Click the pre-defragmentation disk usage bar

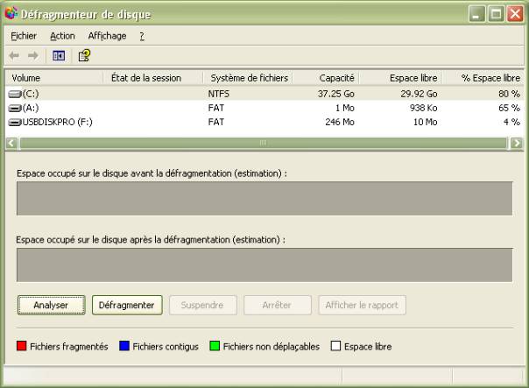[264, 199]
